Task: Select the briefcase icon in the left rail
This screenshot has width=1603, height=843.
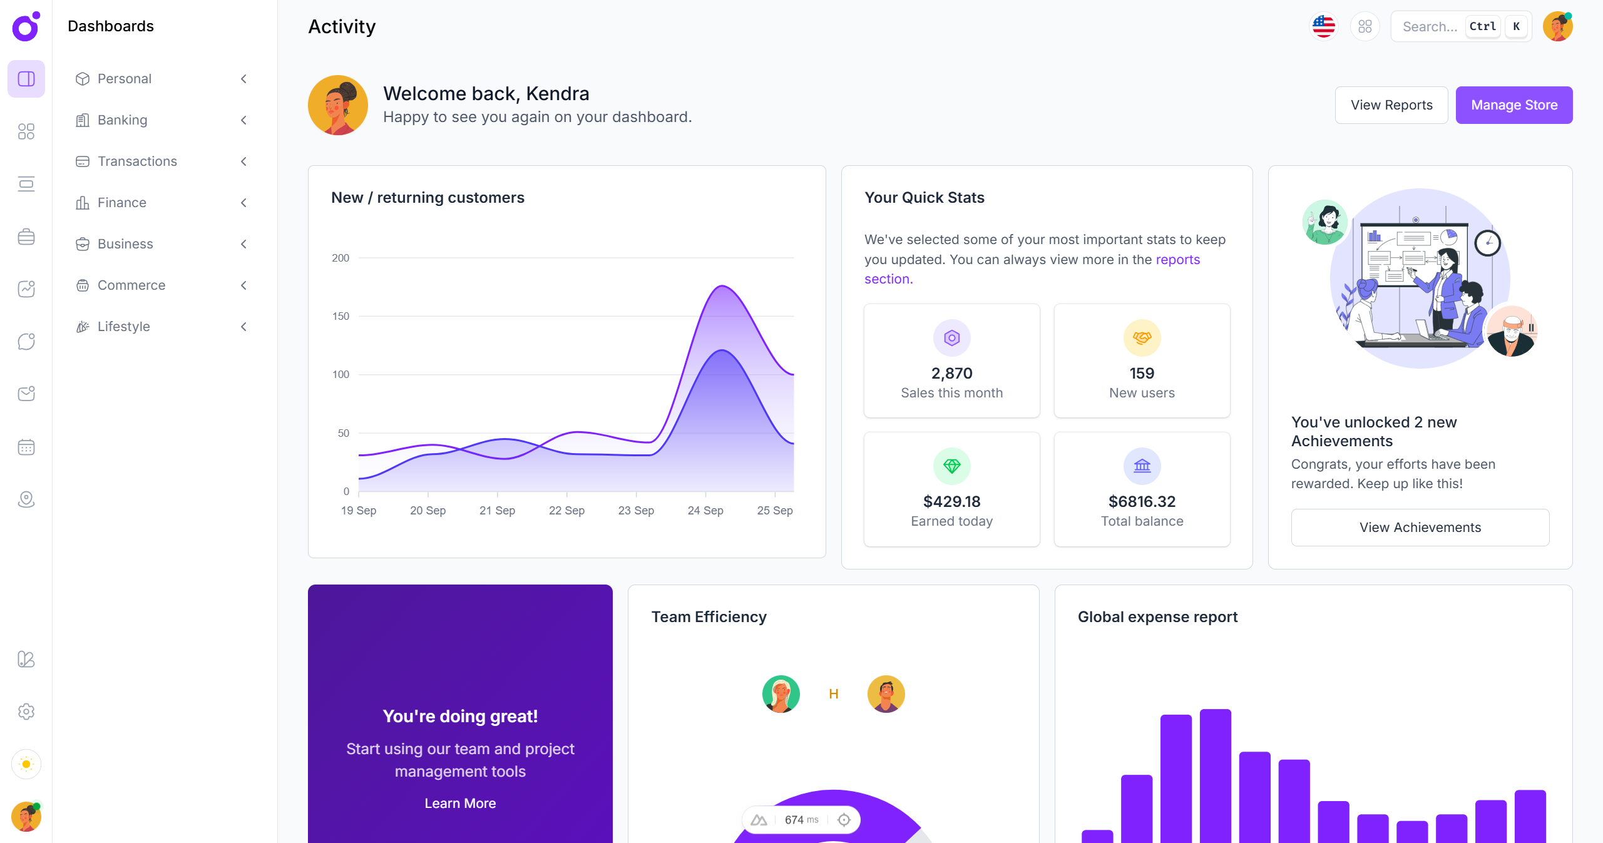Action: click(x=26, y=237)
